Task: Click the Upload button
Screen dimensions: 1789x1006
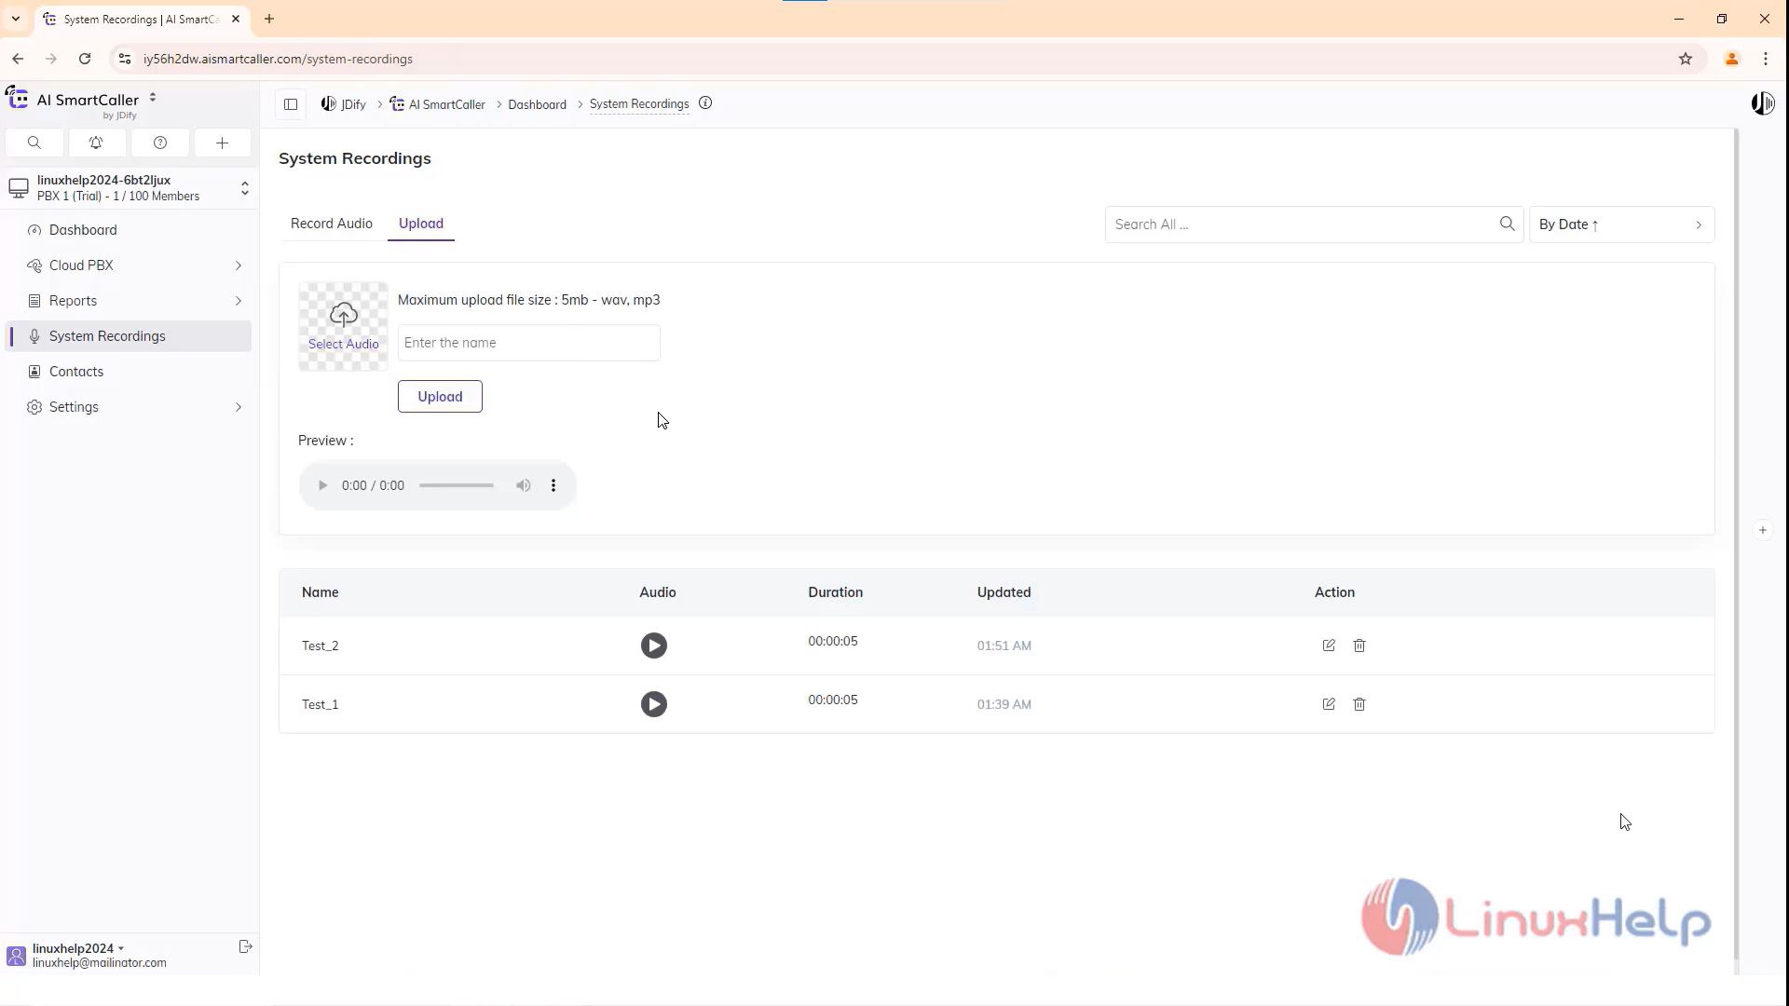Action: pos(440,397)
